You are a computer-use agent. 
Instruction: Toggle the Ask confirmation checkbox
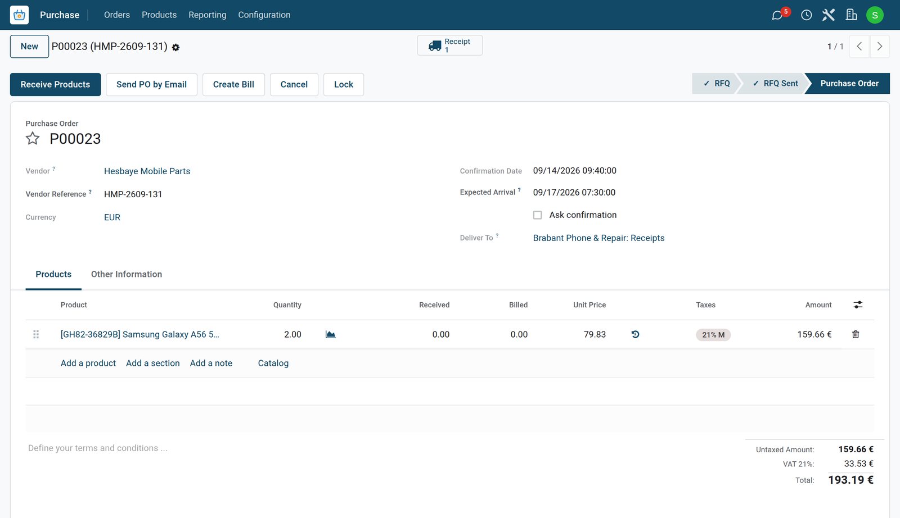pos(538,215)
